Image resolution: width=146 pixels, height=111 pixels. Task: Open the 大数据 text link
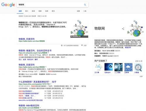click(137, 72)
